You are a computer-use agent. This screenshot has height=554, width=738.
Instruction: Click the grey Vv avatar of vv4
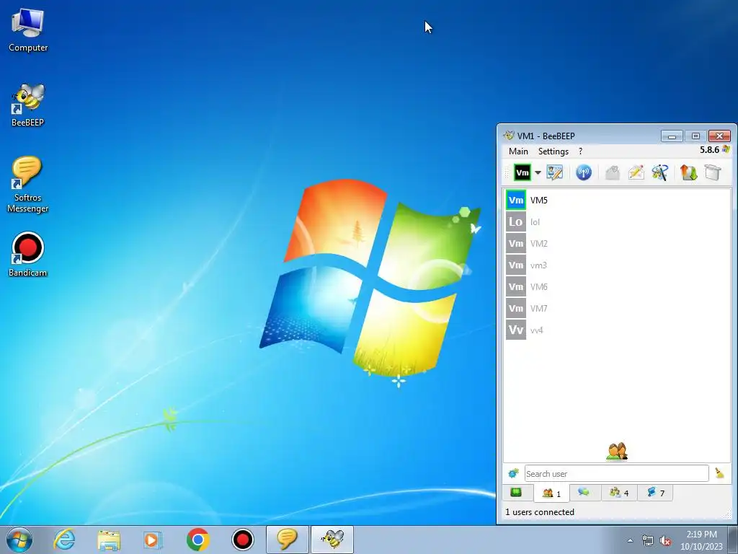tap(516, 330)
